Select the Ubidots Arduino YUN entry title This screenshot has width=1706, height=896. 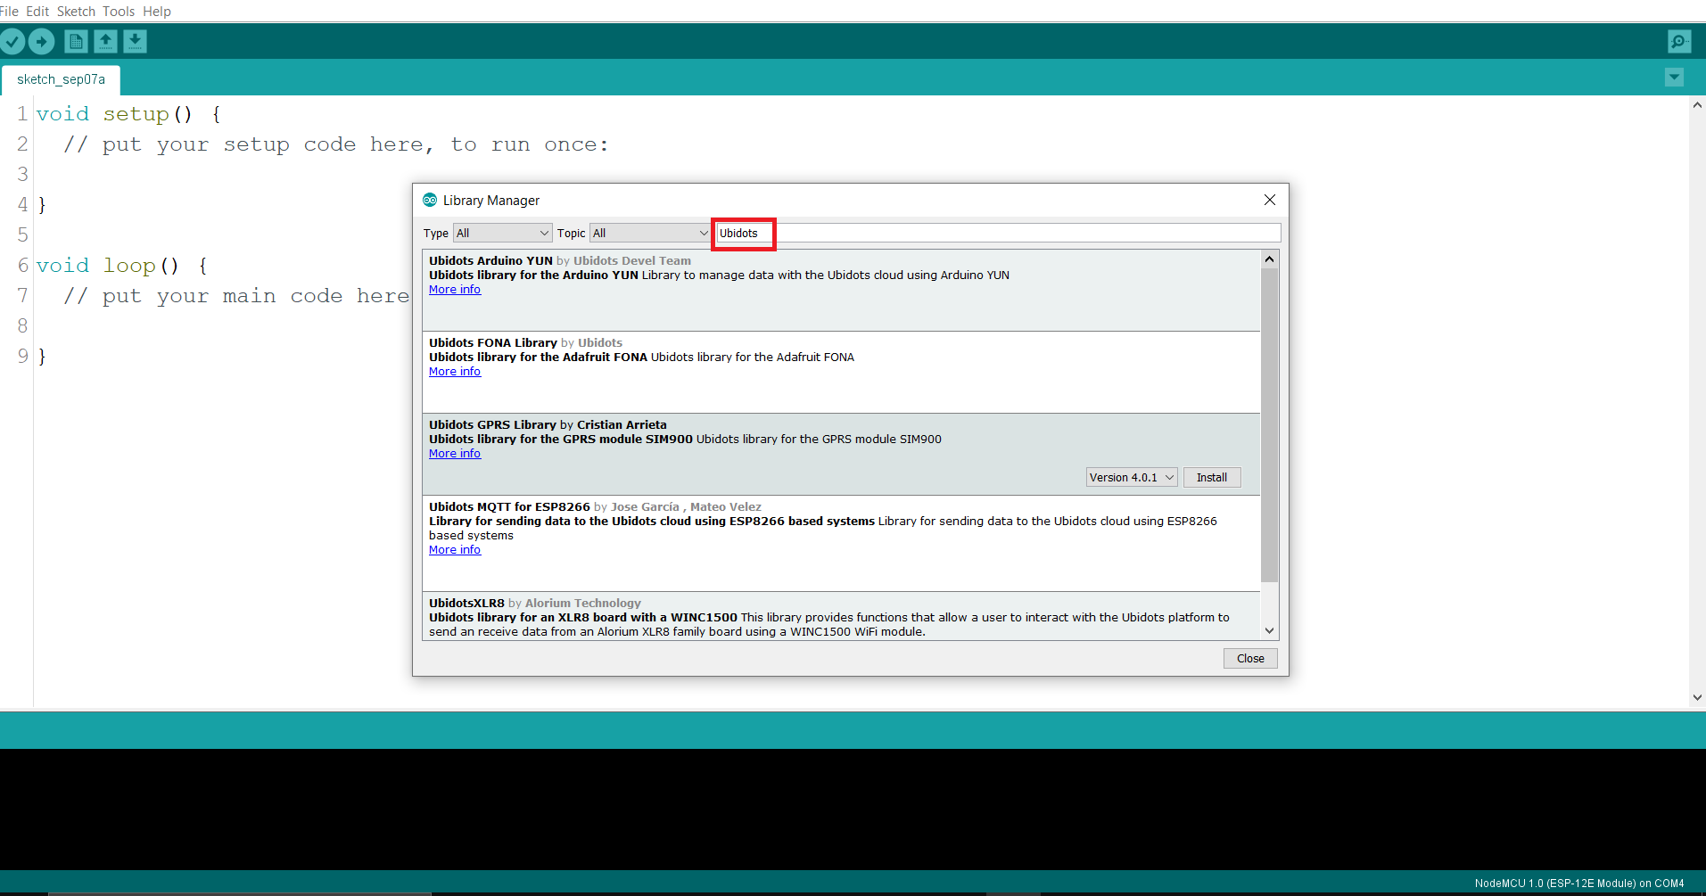(490, 261)
